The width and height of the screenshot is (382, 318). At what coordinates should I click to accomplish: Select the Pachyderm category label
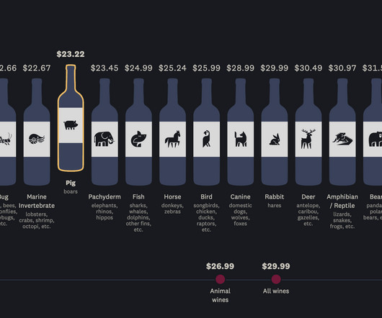click(x=105, y=196)
